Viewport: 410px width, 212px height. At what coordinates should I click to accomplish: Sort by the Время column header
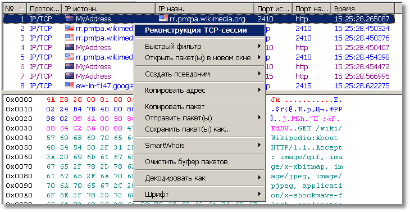click(x=363, y=8)
